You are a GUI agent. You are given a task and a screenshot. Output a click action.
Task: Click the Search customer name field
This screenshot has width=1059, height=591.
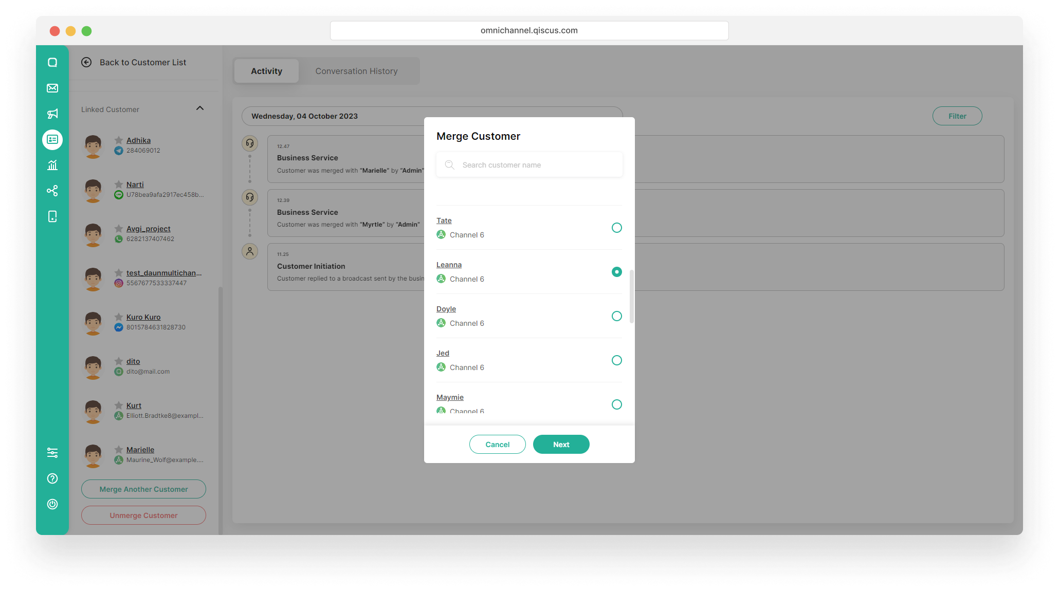[x=529, y=165]
